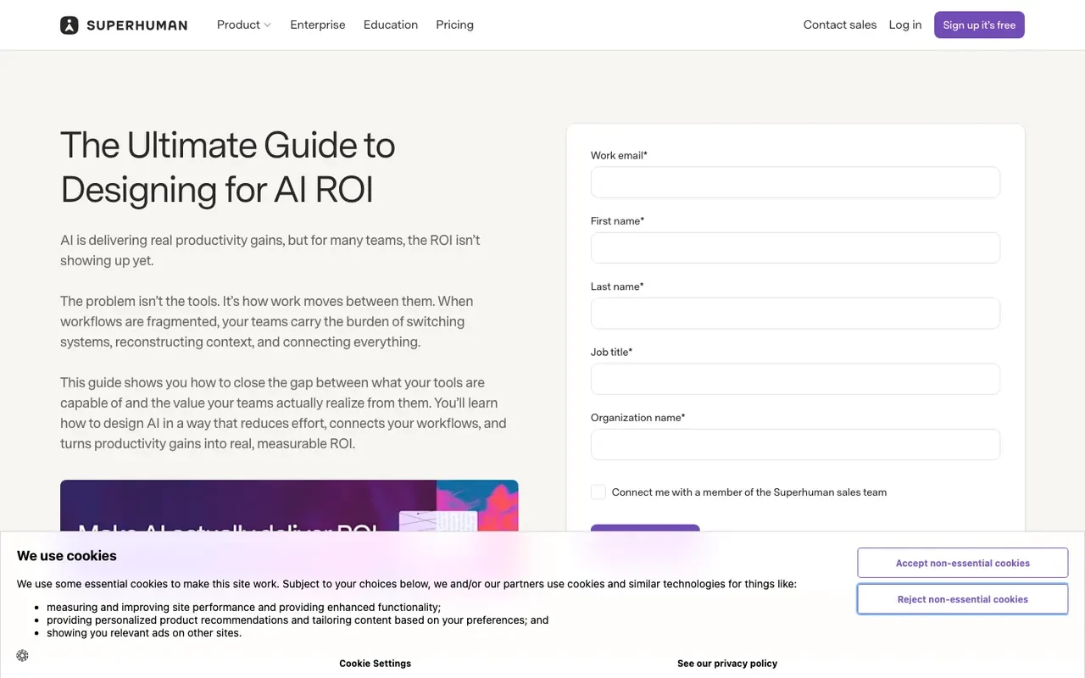The height and width of the screenshot is (678, 1085).
Task: Accept non-essential cookies
Action: (963, 563)
